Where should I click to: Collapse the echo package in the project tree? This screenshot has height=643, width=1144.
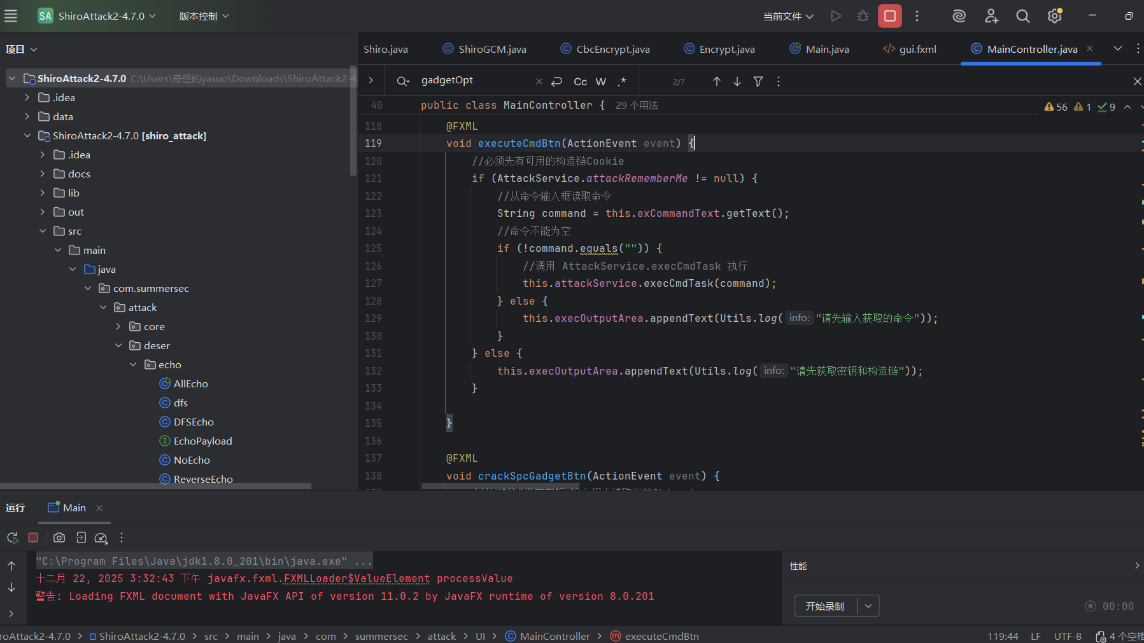(x=133, y=364)
